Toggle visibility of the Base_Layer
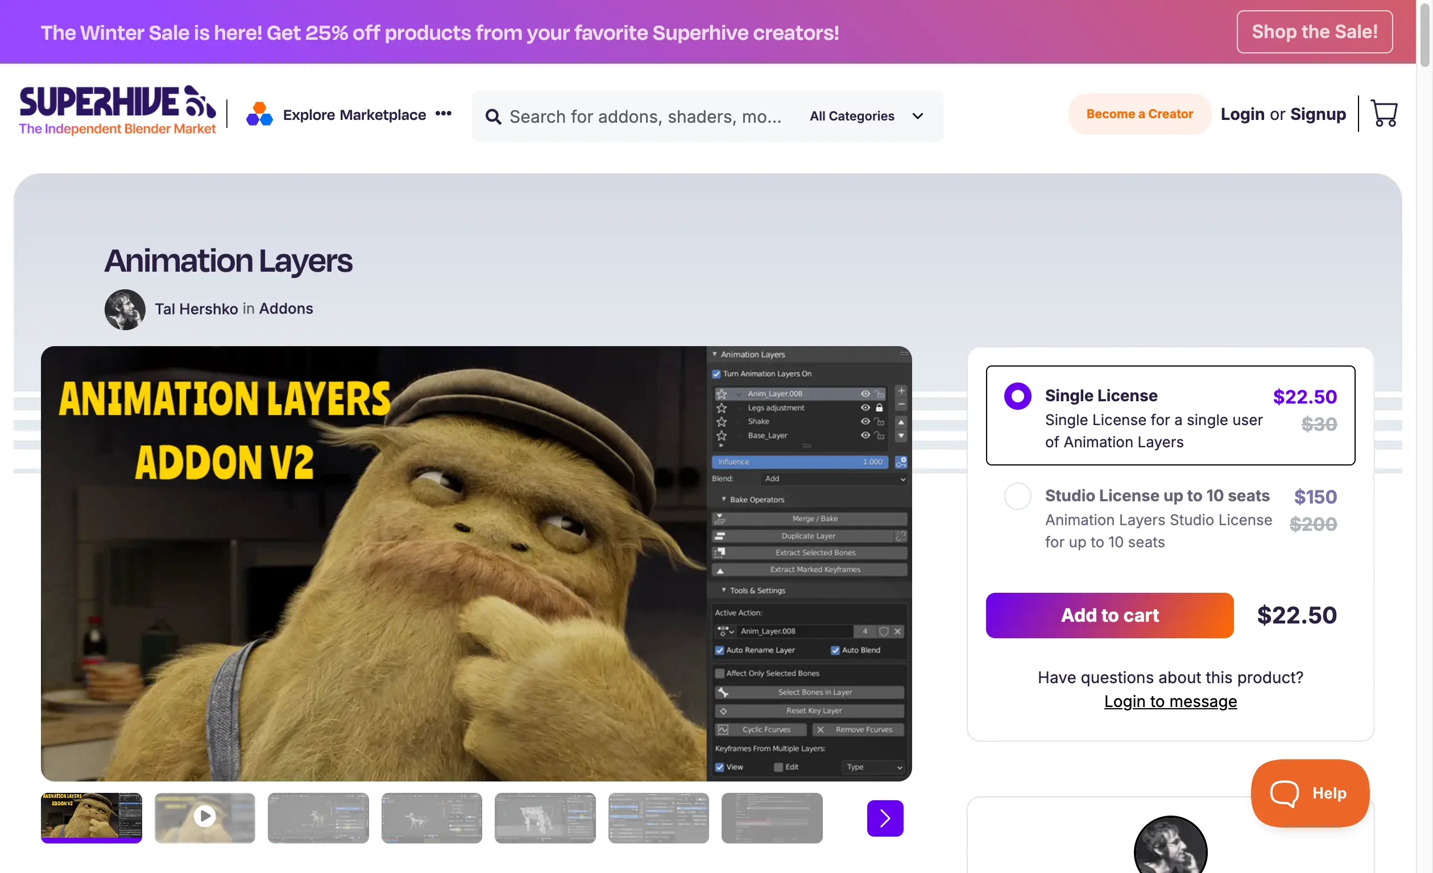The width and height of the screenshot is (1433, 873). (x=866, y=436)
